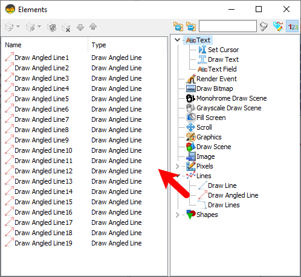Toggle the 123 numbering button
The image size is (301, 277).
tap(293, 26)
